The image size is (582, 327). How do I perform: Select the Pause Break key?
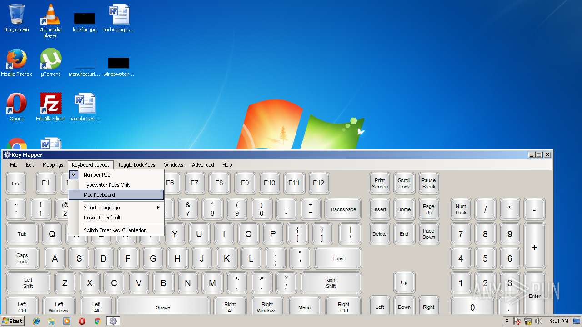coord(429,183)
